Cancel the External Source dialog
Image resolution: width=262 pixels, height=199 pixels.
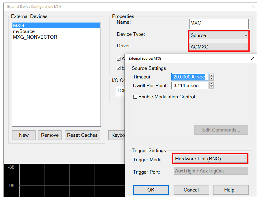(191, 190)
